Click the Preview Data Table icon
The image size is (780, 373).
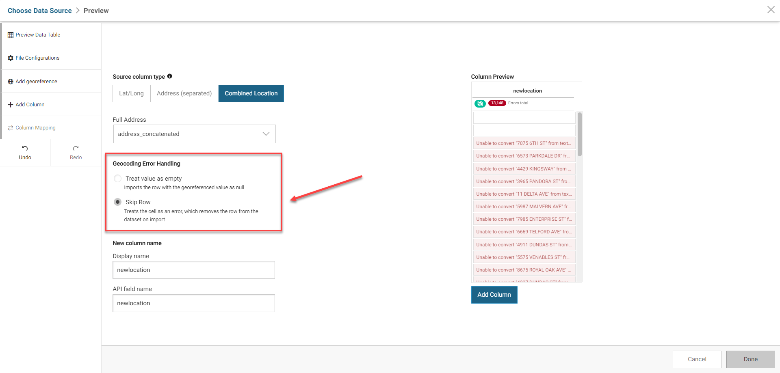[11, 35]
